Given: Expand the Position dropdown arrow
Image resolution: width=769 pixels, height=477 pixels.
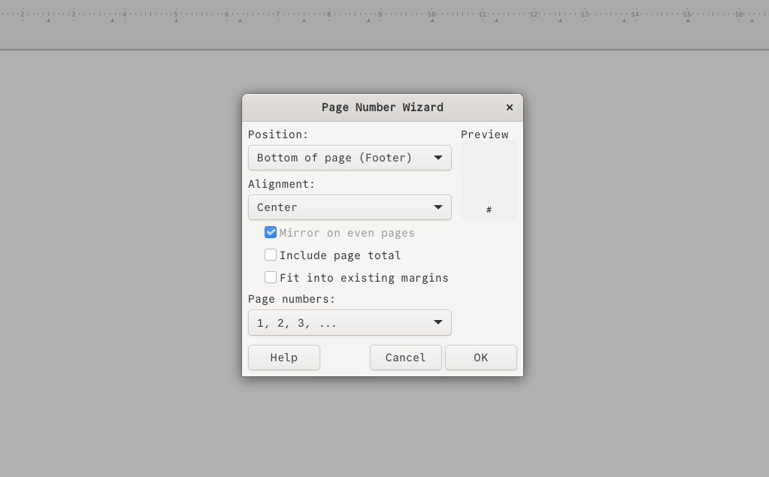Looking at the screenshot, I should point(438,158).
